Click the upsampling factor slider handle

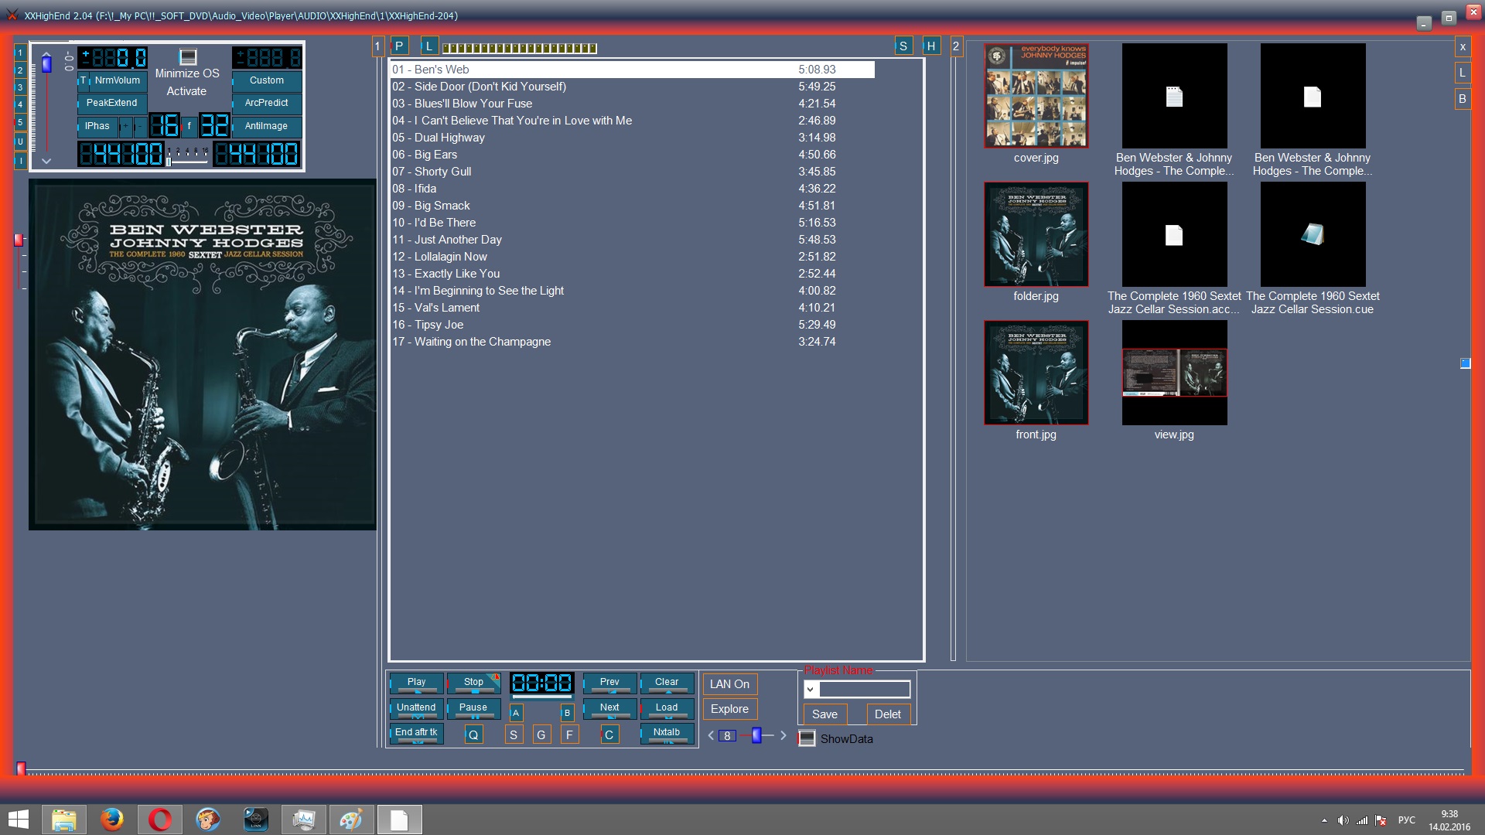169,161
